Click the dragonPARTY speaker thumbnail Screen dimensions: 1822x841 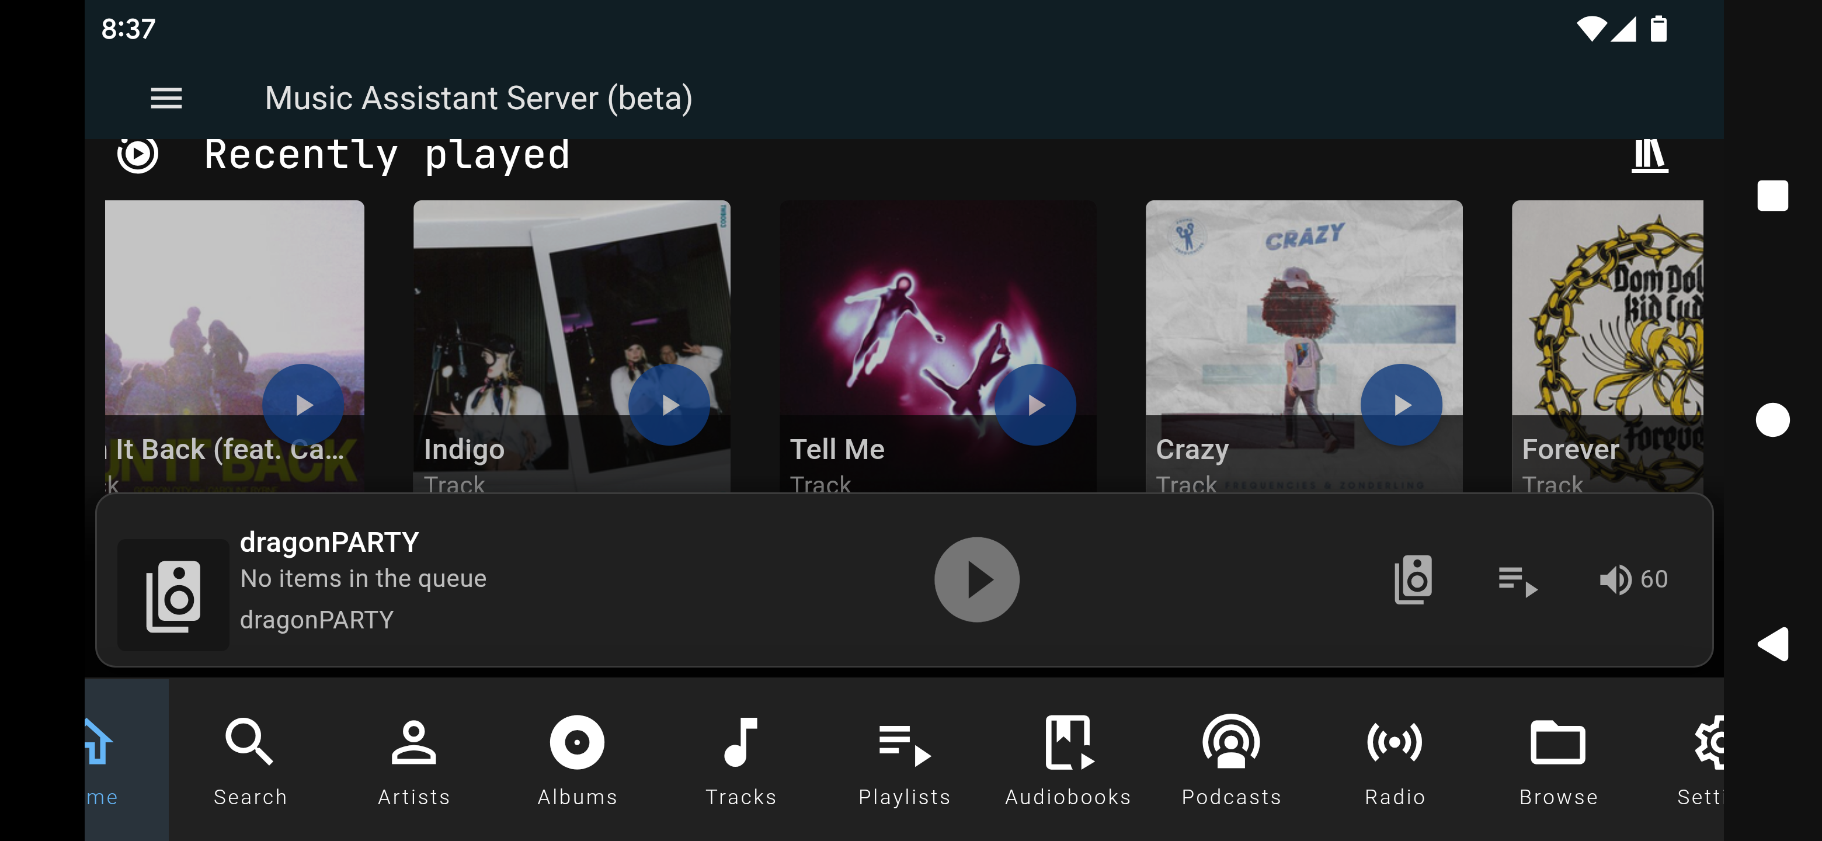(x=173, y=595)
